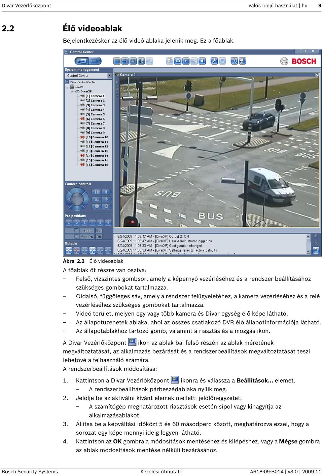The width and height of the screenshot is (323, 475).
Task: Go to pre position 5
Action: click(100, 223)
